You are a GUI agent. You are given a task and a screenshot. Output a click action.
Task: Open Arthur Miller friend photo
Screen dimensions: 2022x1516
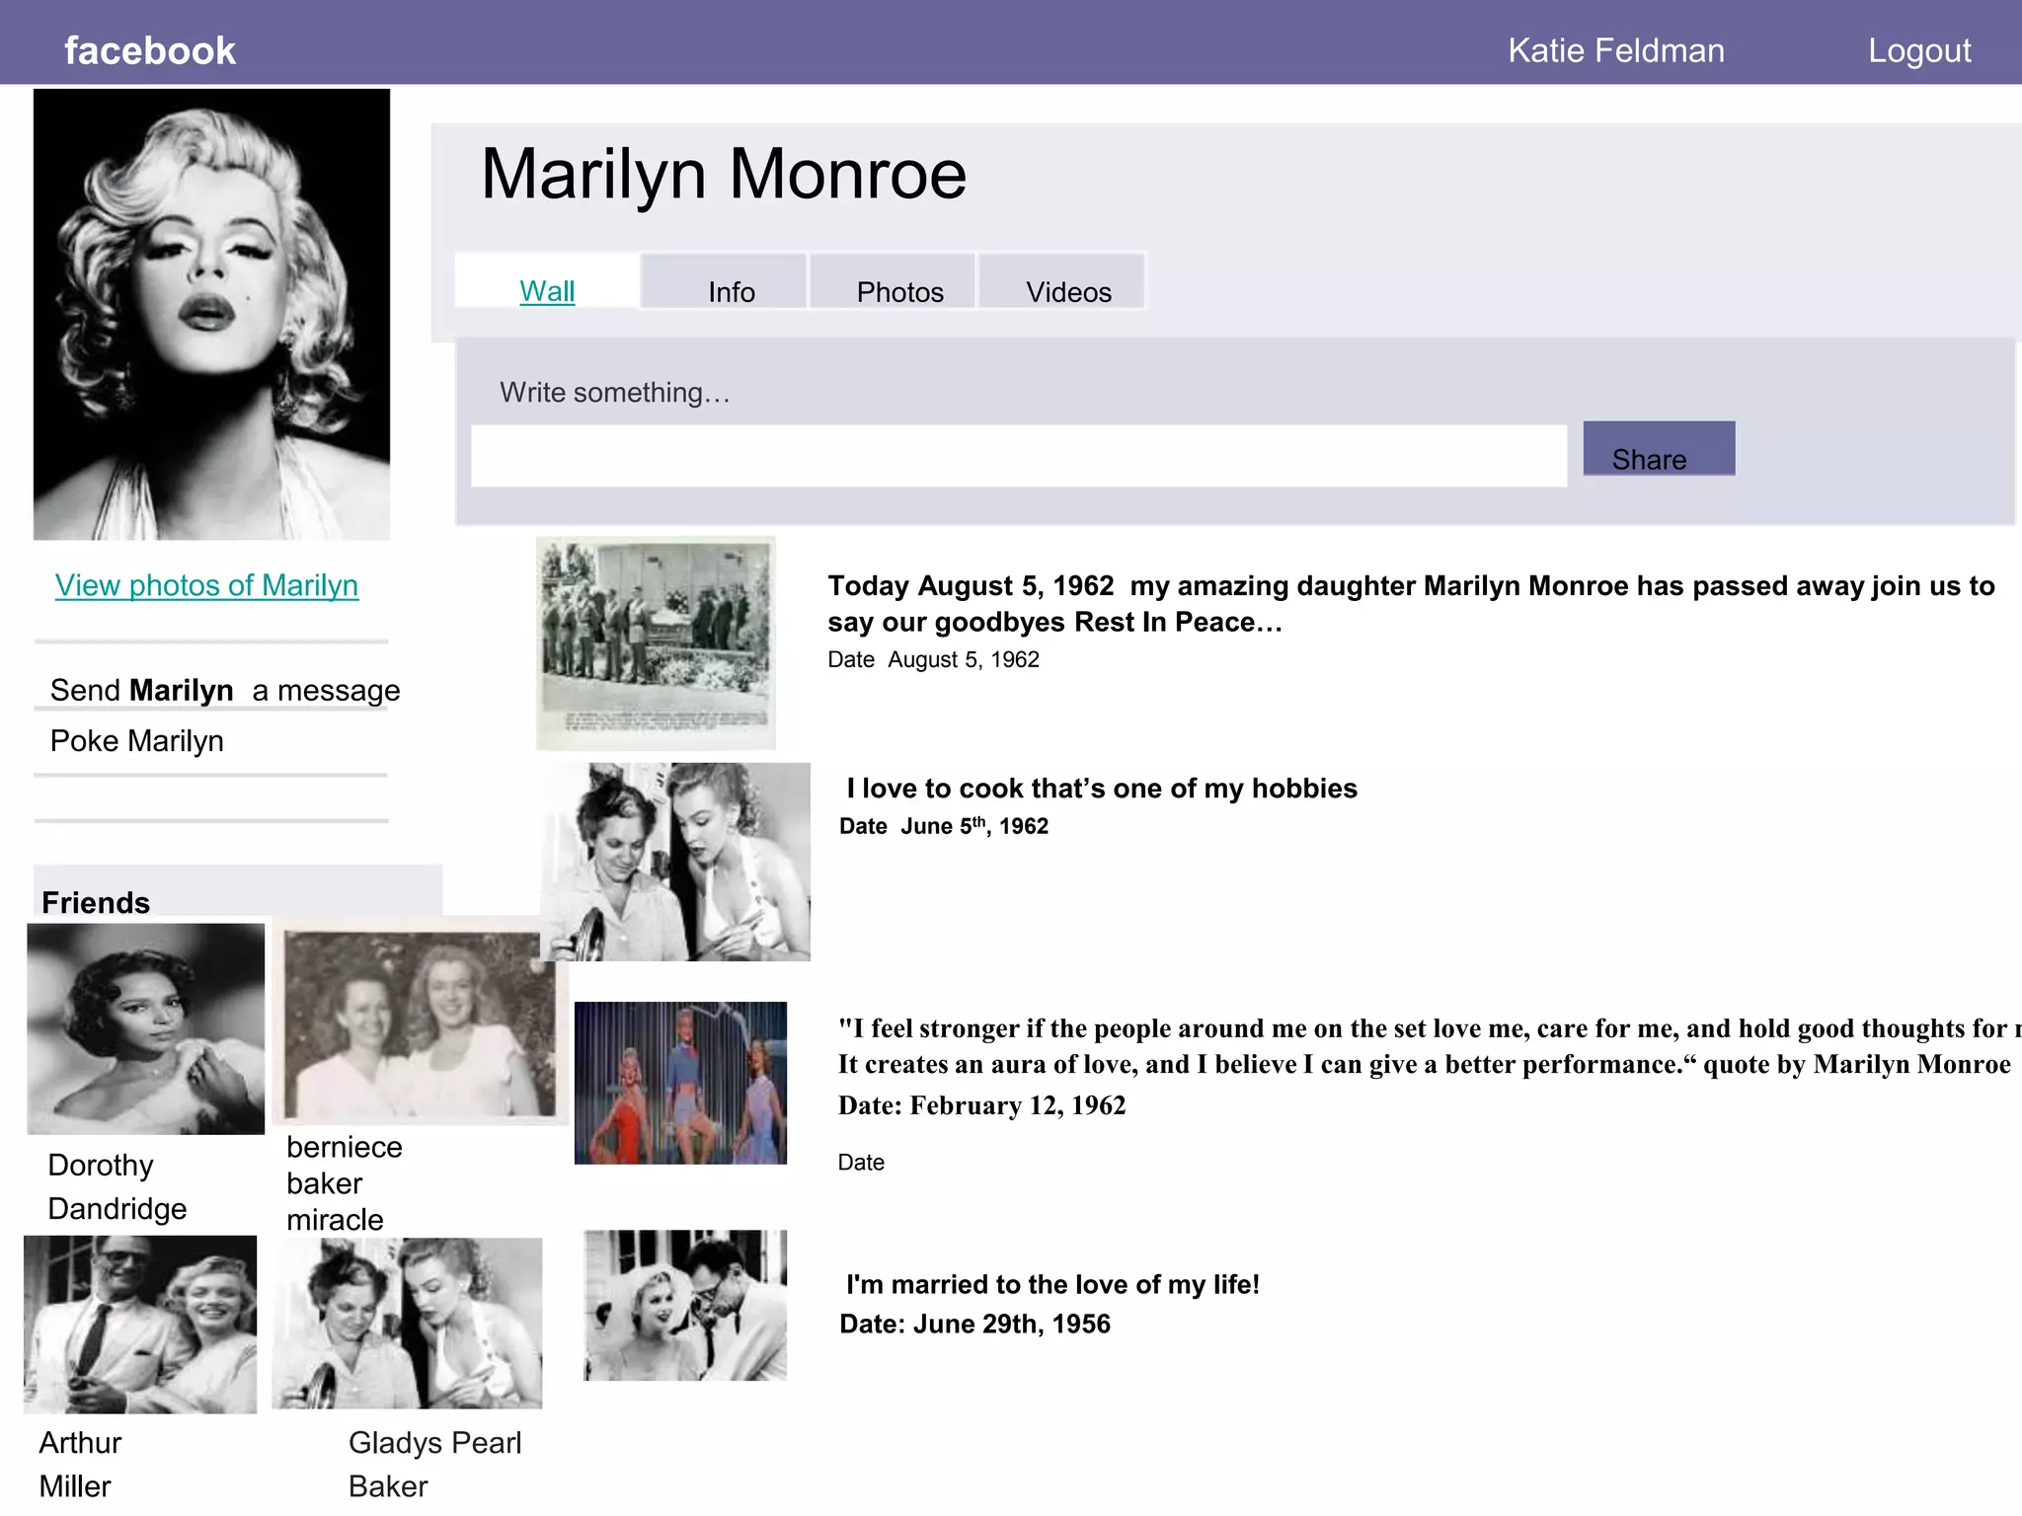point(139,1324)
